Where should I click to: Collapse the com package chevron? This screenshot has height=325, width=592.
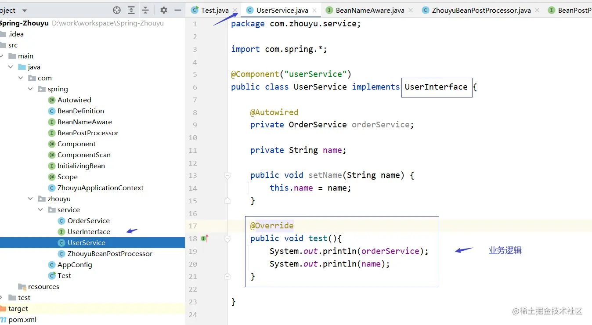coord(21,78)
